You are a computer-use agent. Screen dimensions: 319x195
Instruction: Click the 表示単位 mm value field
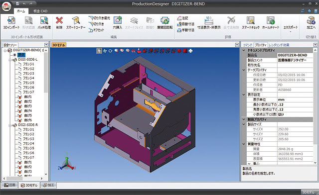295,99
